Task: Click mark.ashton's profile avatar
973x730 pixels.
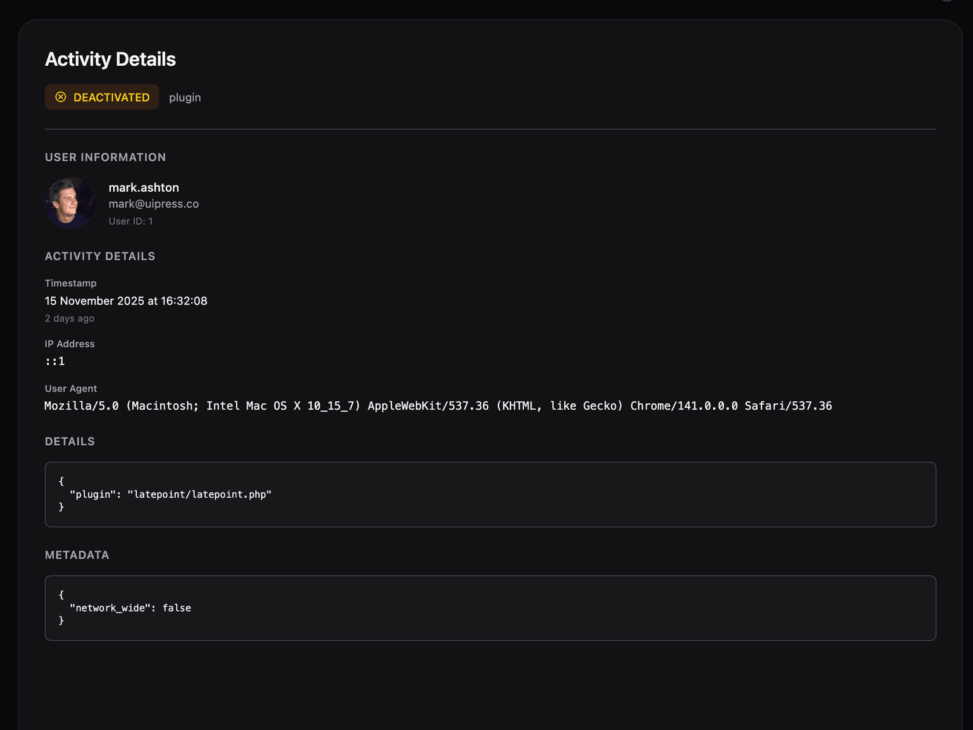Action: tap(70, 203)
